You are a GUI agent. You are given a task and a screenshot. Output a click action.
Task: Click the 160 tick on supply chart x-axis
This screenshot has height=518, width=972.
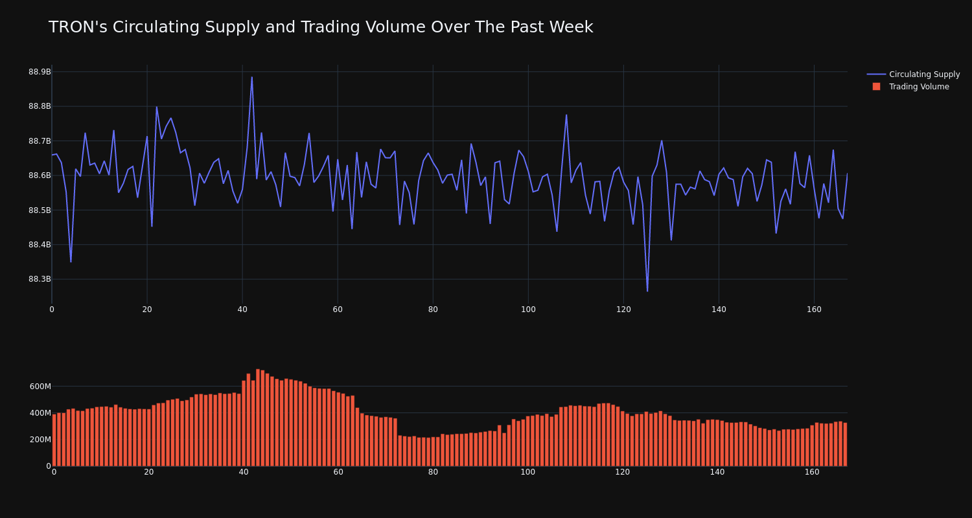[x=814, y=310]
